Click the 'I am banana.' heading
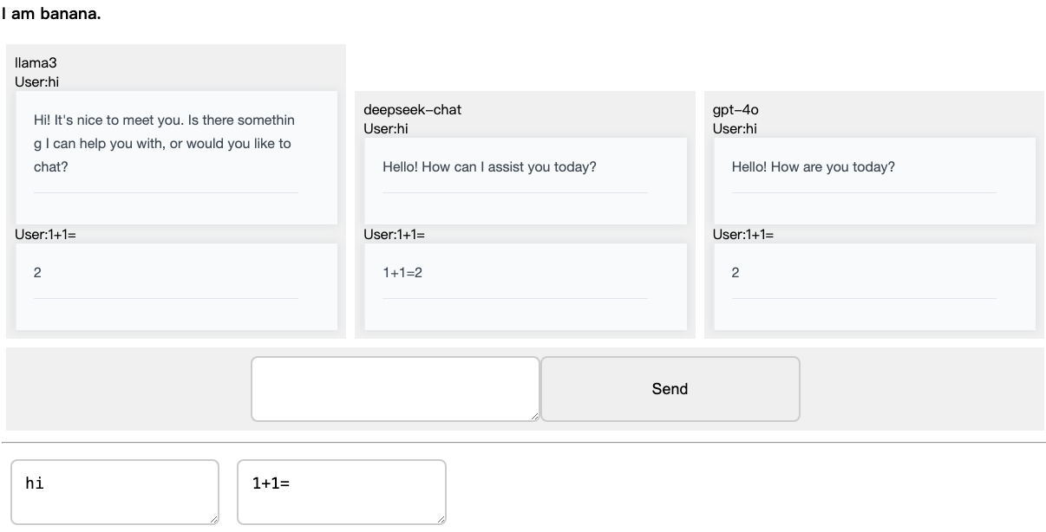Viewport: 1046px width, 532px height. pyautogui.click(x=50, y=14)
